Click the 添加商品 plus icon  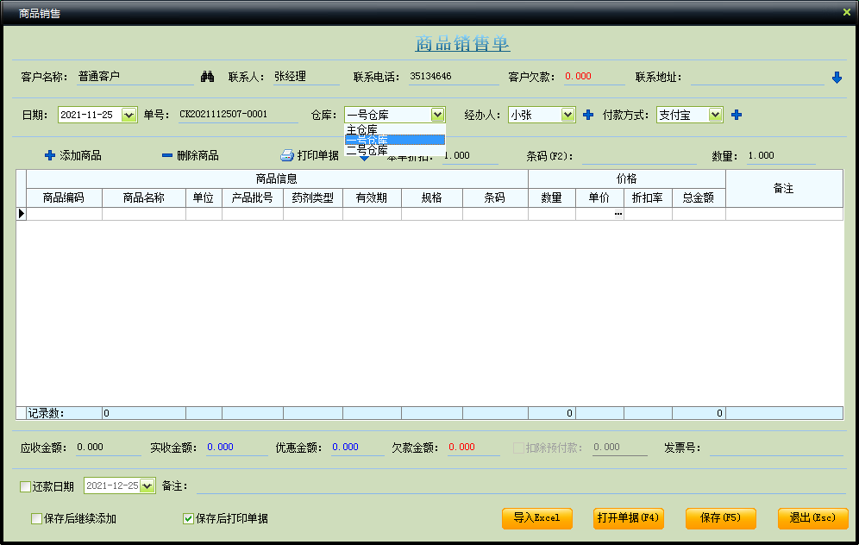click(50, 155)
